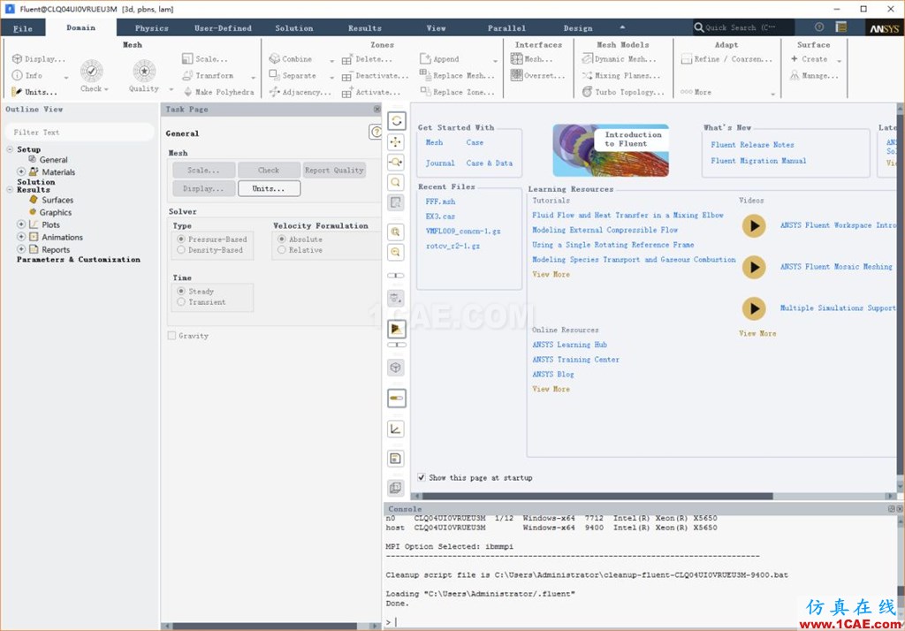Open Overset interfaces

[537, 76]
